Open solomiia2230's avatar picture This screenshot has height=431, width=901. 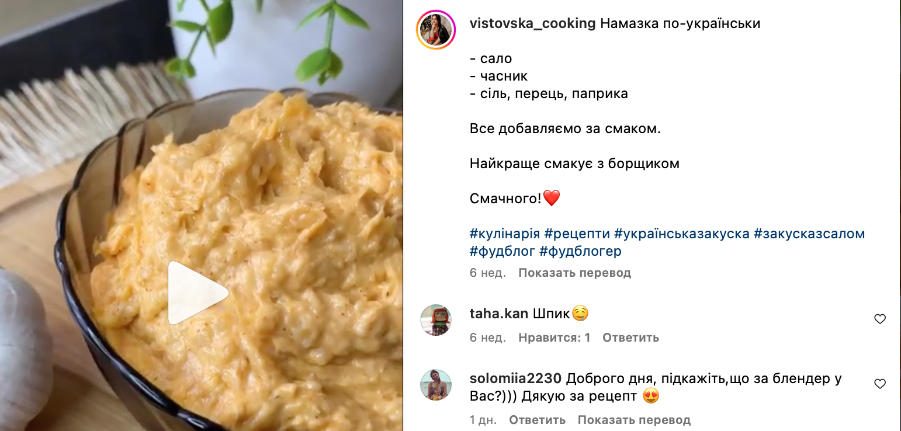436,385
